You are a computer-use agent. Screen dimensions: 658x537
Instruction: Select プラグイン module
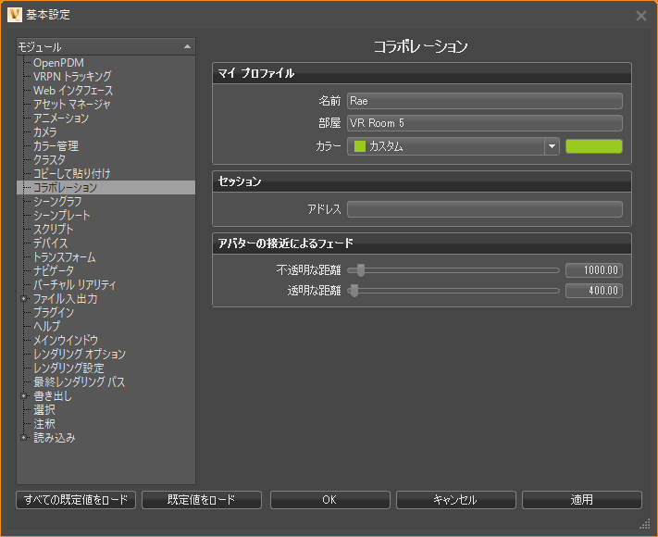(x=54, y=312)
